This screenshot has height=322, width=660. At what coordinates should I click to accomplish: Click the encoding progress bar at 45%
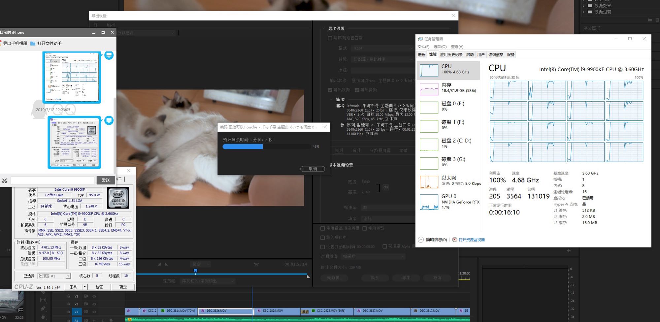click(267, 146)
